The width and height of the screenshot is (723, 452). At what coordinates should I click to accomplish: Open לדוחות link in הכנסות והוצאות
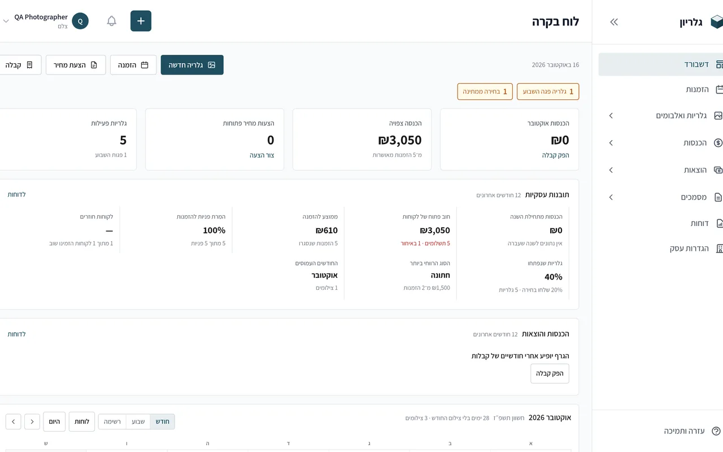(17, 334)
